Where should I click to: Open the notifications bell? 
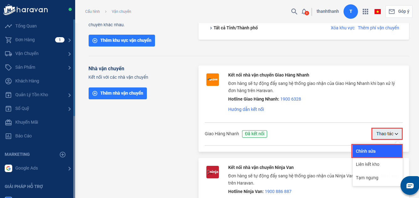click(x=304, y=12)
